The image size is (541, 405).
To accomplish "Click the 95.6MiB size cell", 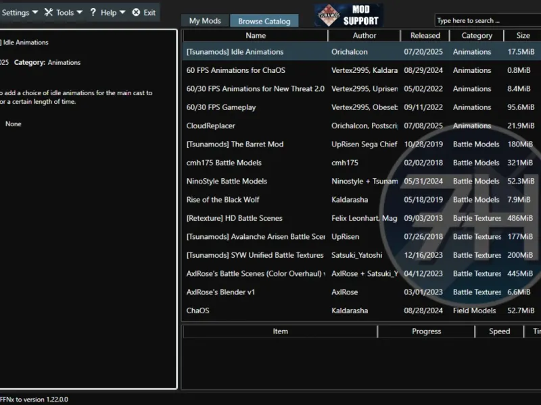I will pos(521,107).
